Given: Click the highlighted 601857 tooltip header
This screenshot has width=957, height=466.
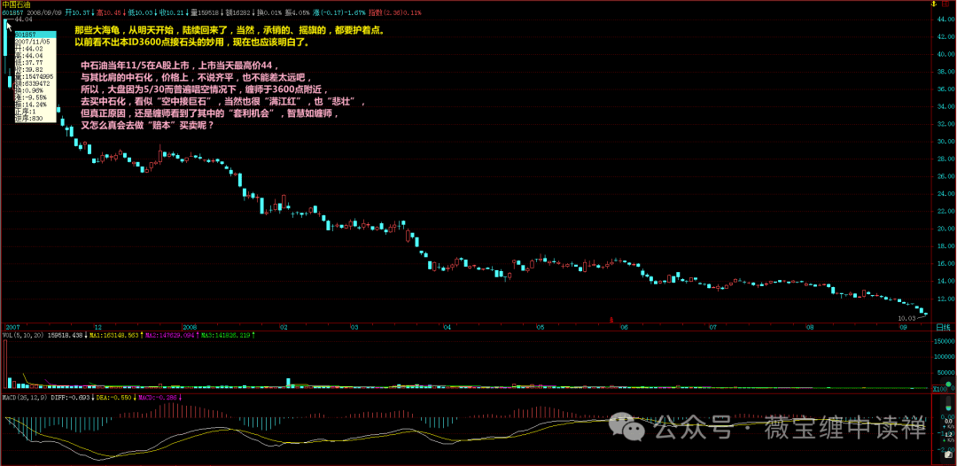Looking at the screenshot, I should 36,35.
